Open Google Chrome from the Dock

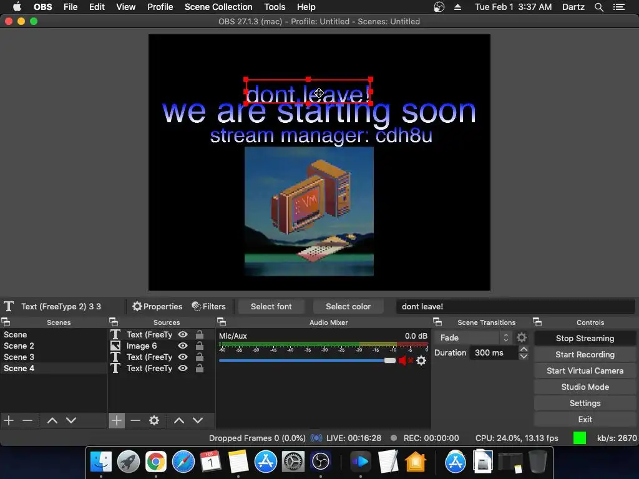155,462
